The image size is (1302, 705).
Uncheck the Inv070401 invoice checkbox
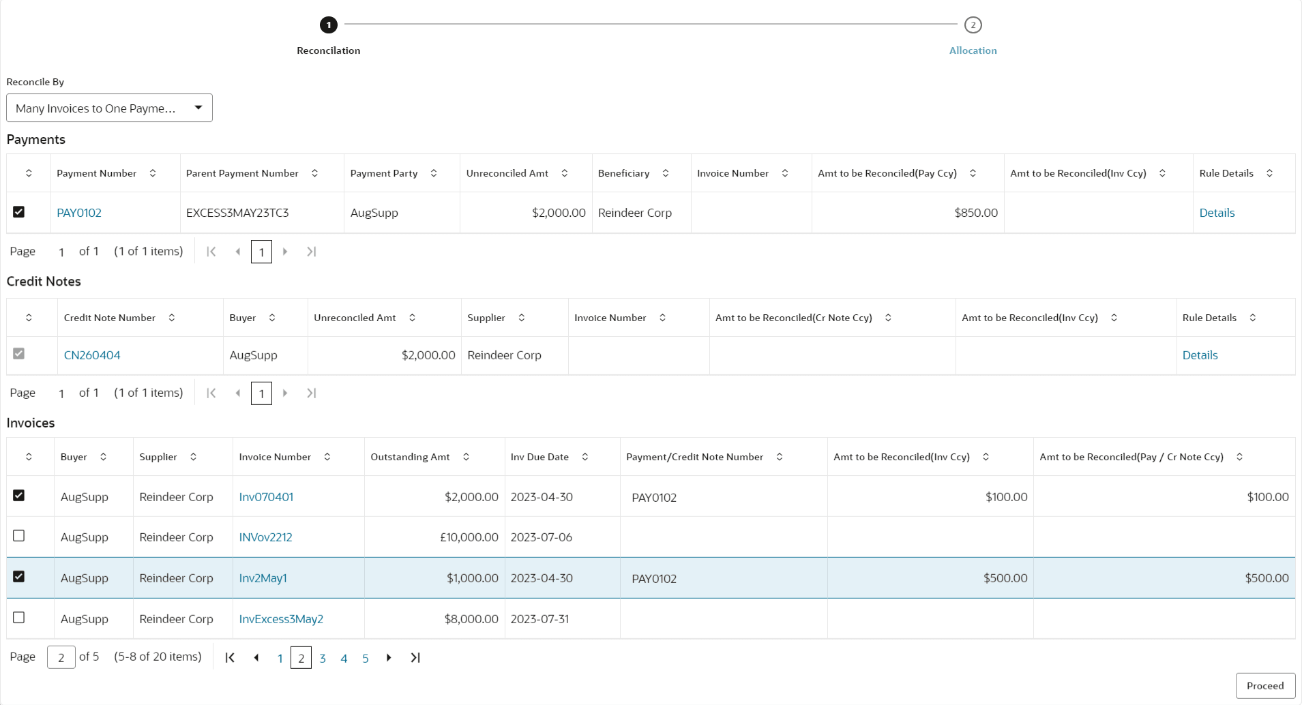pyautogui.click(x=19, y=496)
